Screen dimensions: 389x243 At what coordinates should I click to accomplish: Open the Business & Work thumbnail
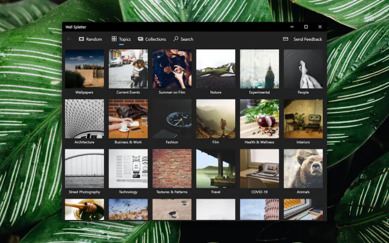coord(128,119)
